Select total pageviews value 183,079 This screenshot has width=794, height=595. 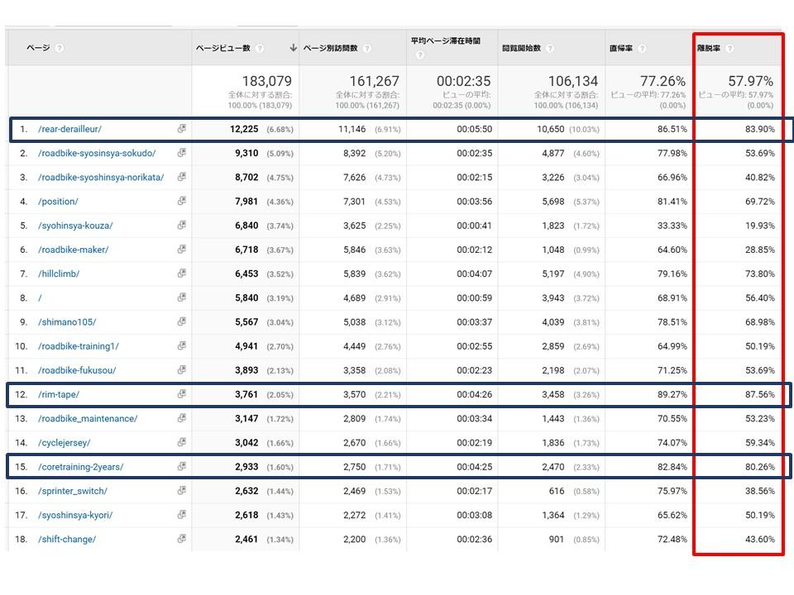click(267, 81)
